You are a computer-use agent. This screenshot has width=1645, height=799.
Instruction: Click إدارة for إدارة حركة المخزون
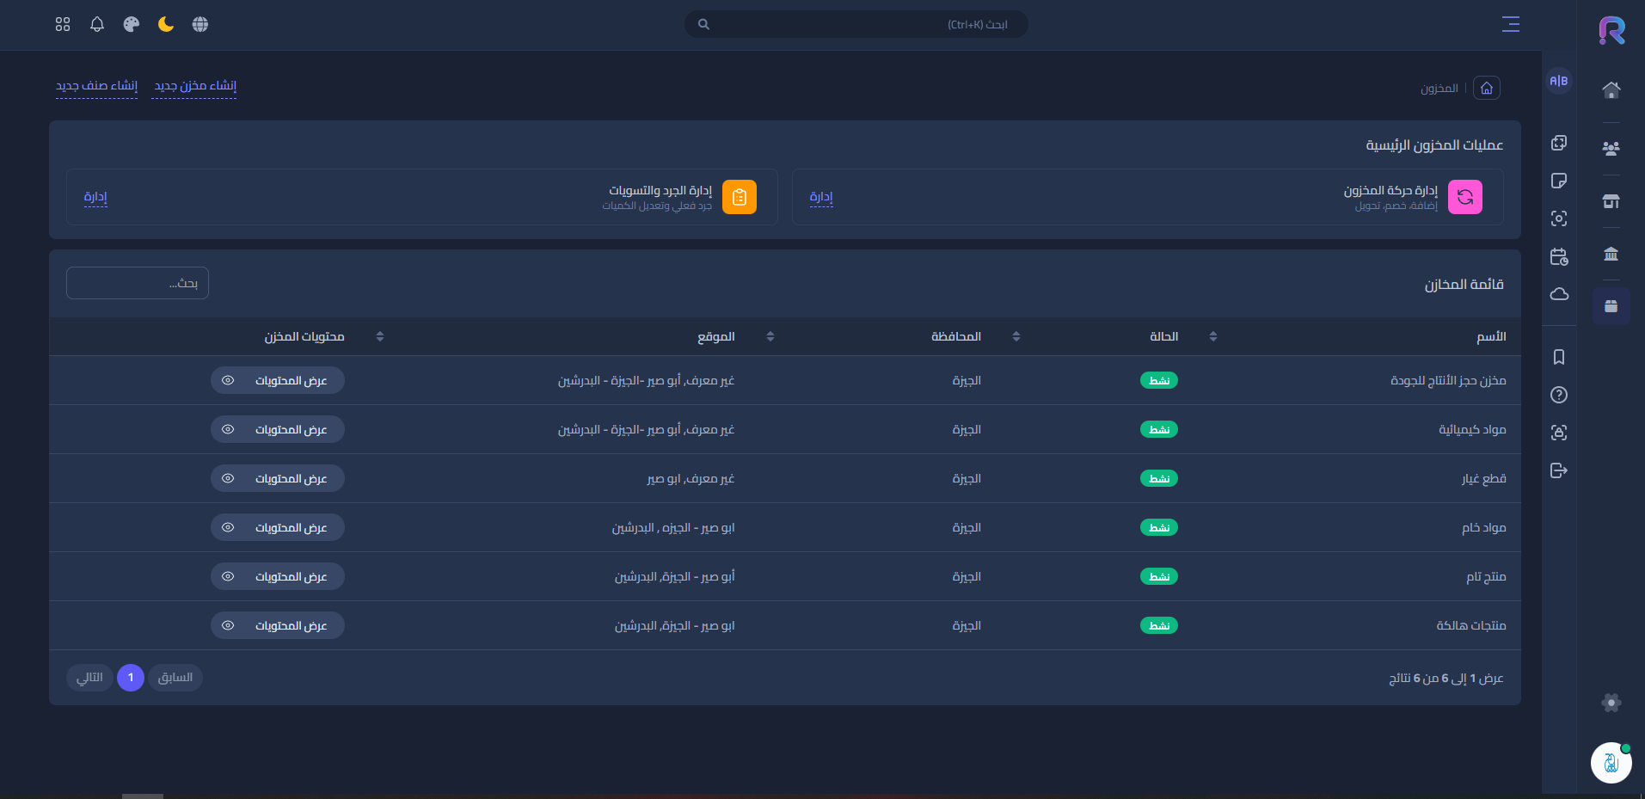pos(821,197)
